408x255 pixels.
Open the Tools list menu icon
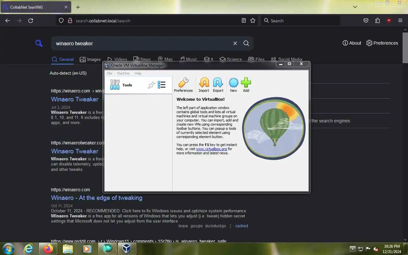coord(162,85)
